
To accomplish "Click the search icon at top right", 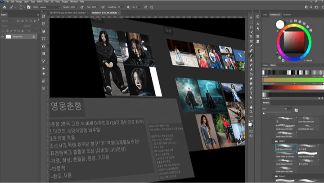I will 311,7.
